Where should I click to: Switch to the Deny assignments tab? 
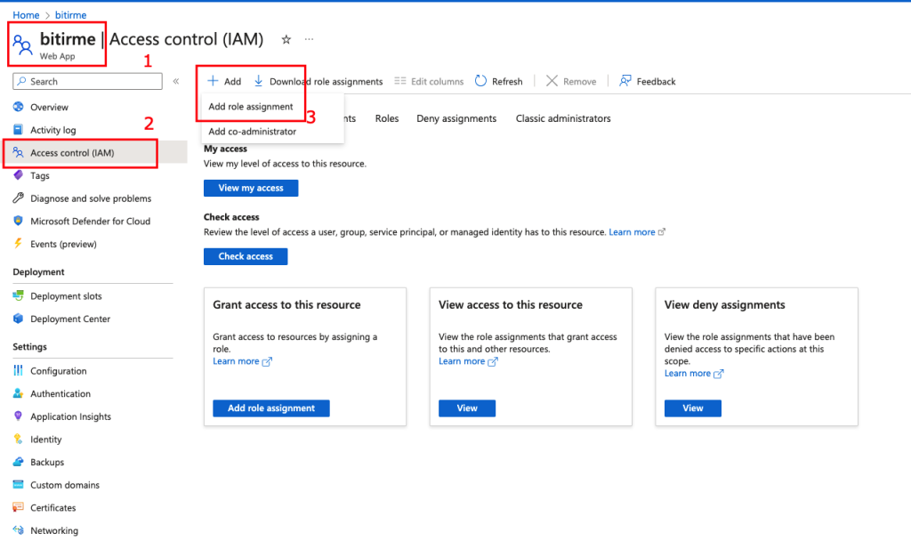456,118
